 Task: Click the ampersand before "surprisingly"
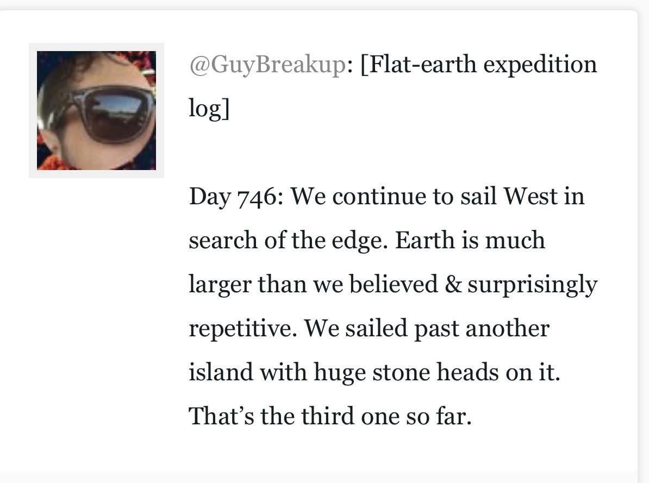coord(452,284)
